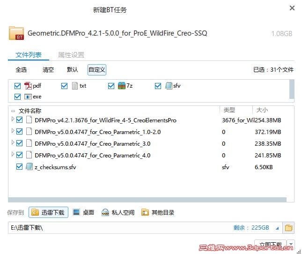Click the 254.38MB size value
The image size is (302, 254).
tap(268, 120)
